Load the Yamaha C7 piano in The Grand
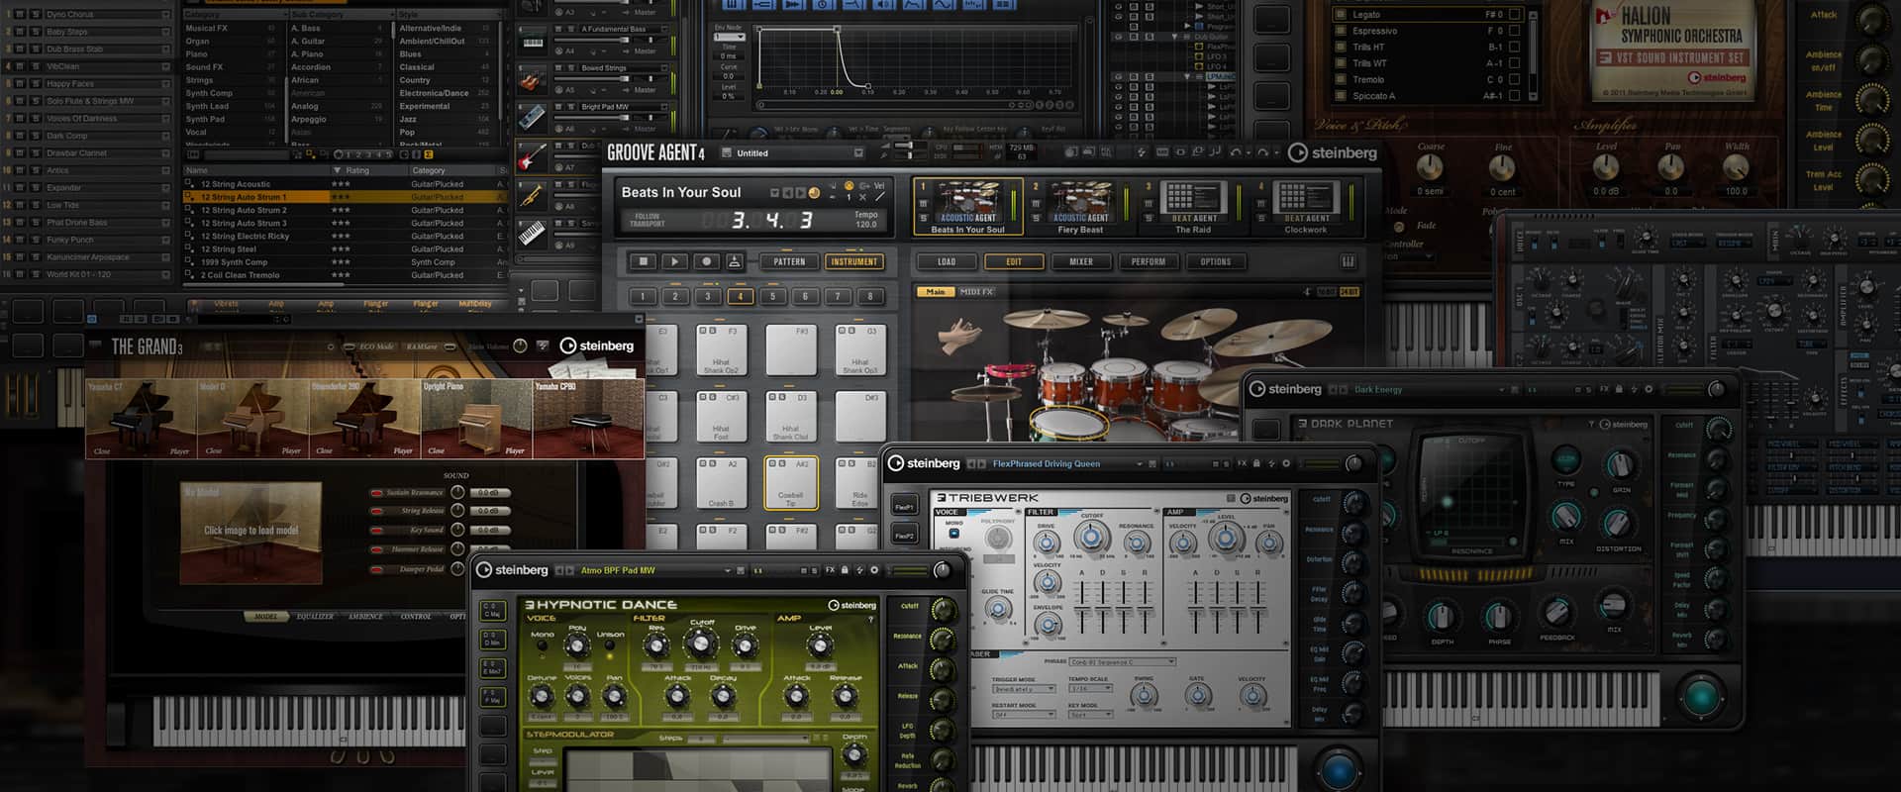 pos(140,418)
